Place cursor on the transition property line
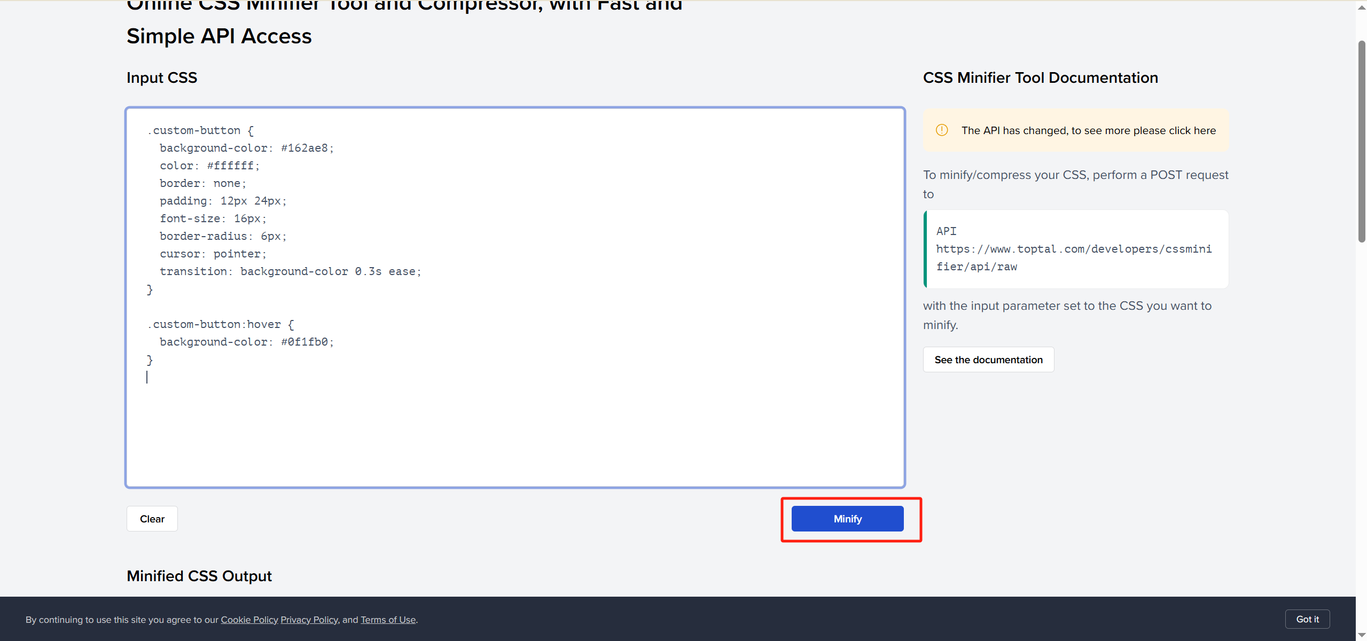 pyautogui.click(x=290, y=271)
